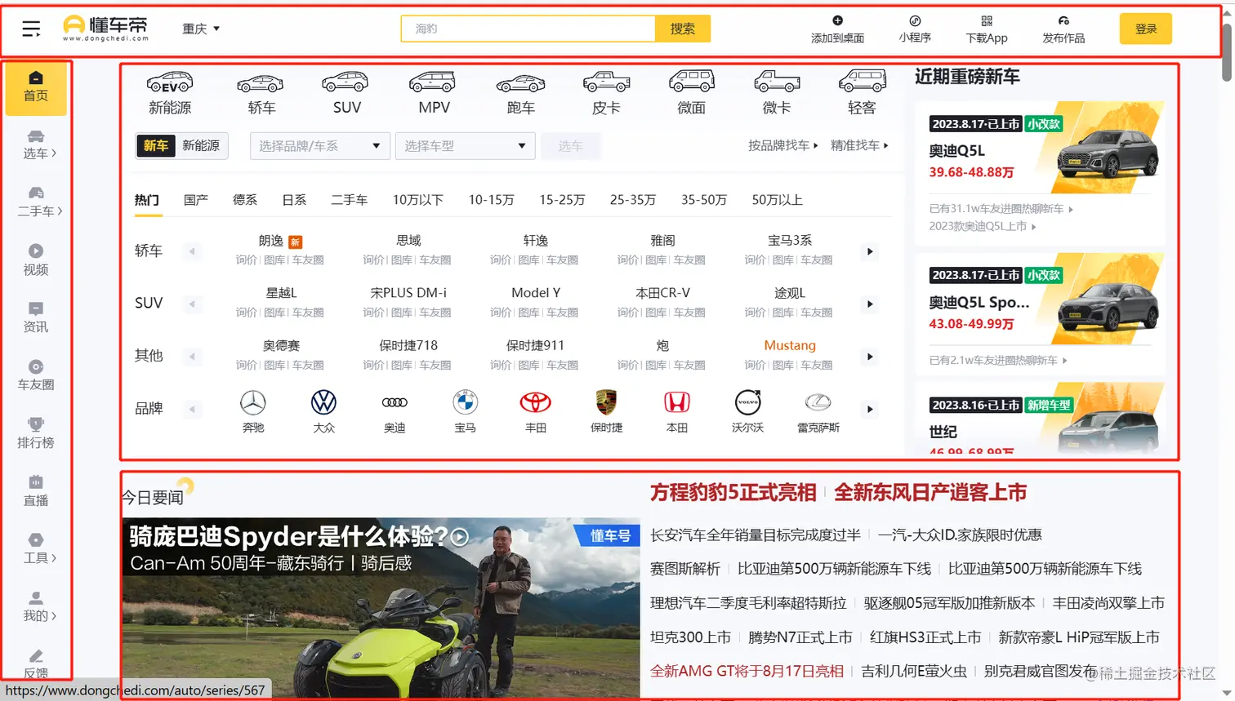Expand My (我的) in sidebar
Viewport: 1235px width, 701px height.
39,607
